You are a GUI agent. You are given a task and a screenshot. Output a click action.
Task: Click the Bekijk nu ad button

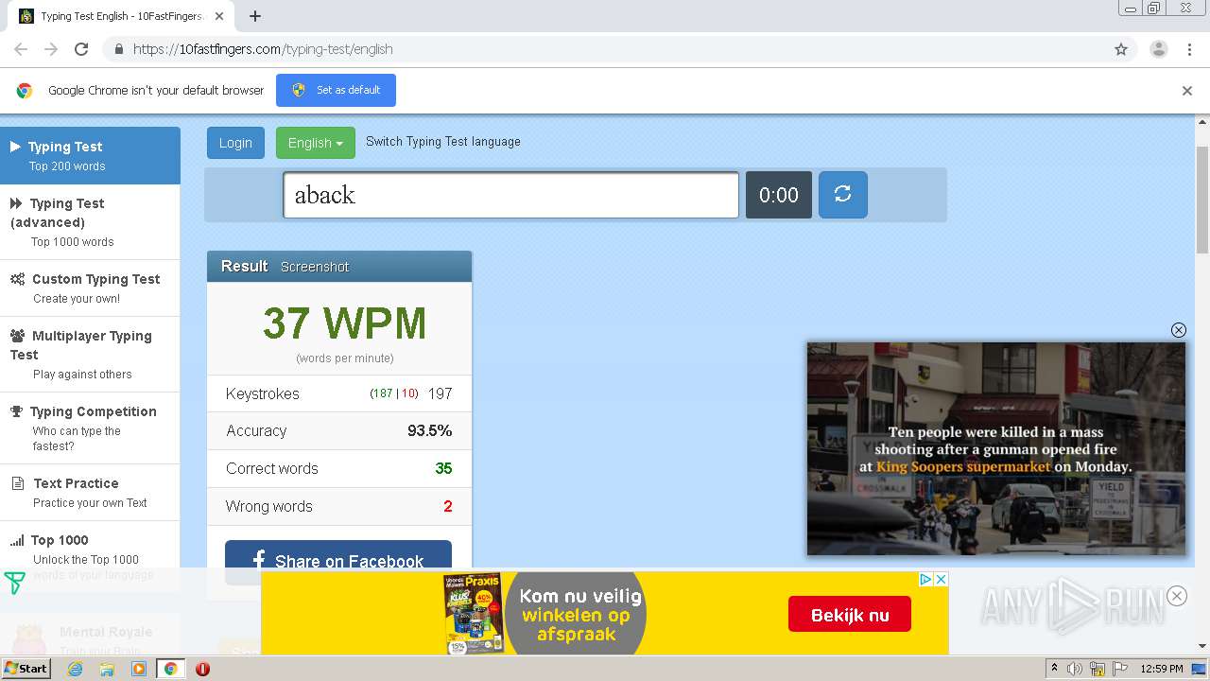(x=850, y=615)
